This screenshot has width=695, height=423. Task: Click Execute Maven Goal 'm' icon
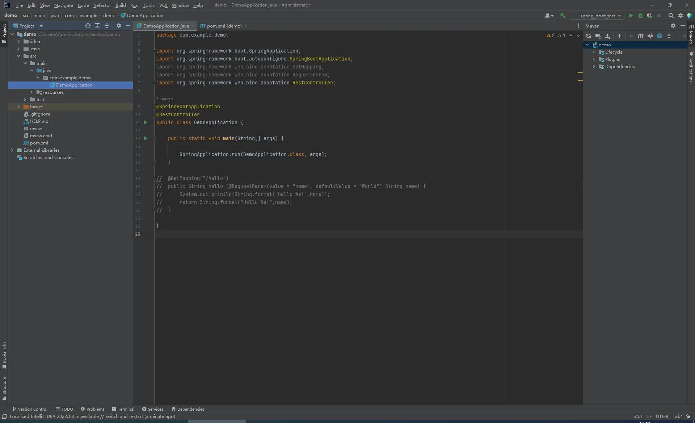point(640,36)
